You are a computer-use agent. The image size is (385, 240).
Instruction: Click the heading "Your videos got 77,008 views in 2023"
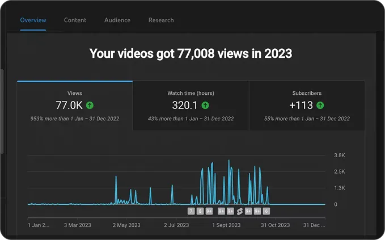tap(191, 53)
